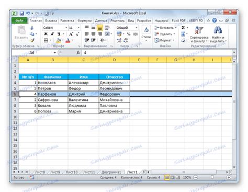Toggle Underline formatting (Ч)
This screenshot has width=248, height=192.
[x=59, y=34]
